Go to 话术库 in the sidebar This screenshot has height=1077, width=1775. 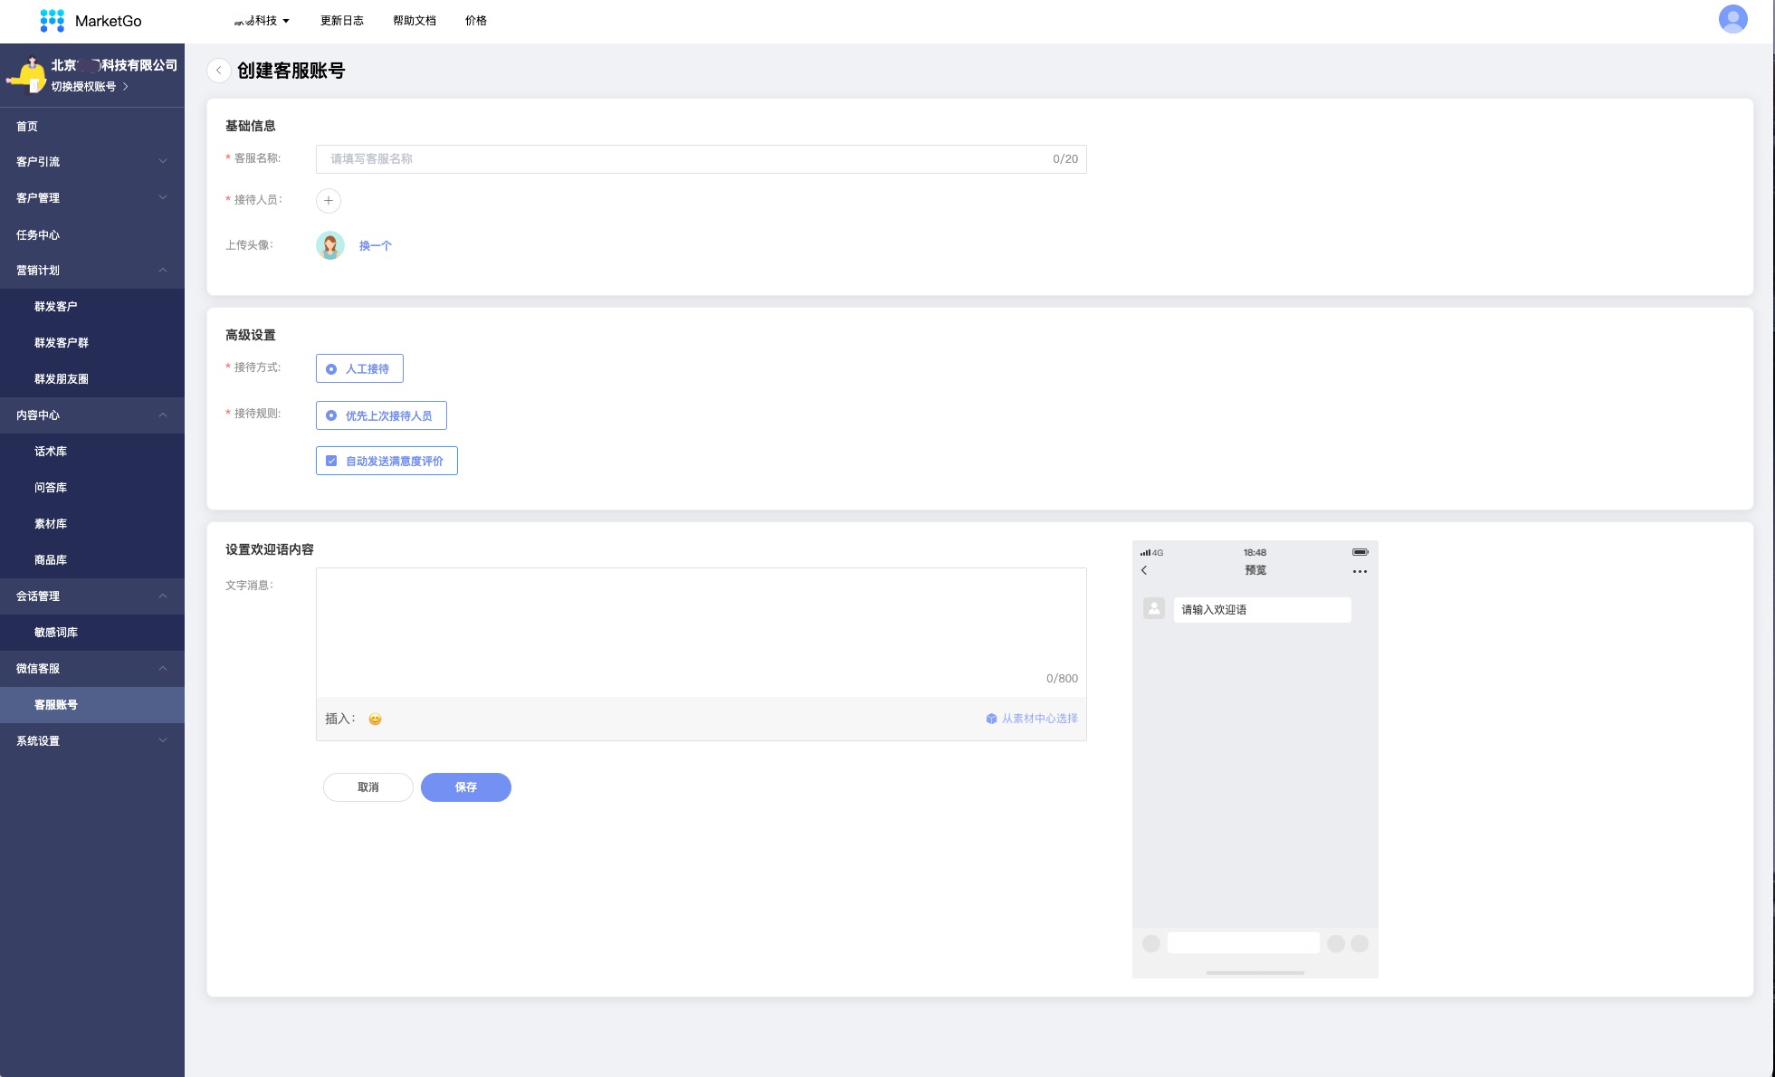tap(51, 452)
